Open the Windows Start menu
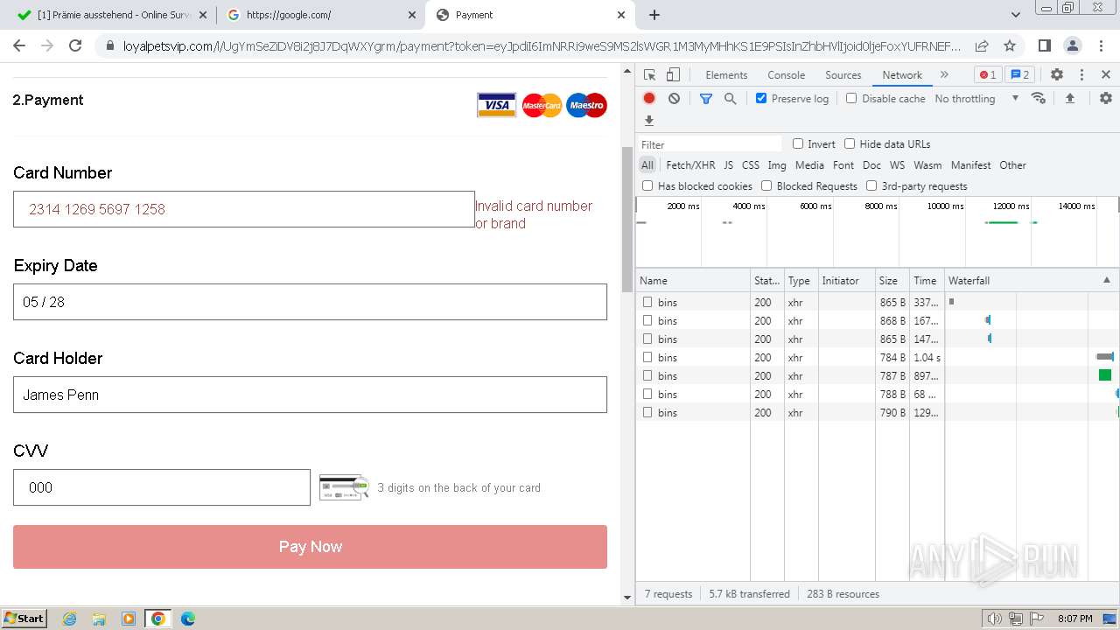1120x630 pixels. click(24, 619)
